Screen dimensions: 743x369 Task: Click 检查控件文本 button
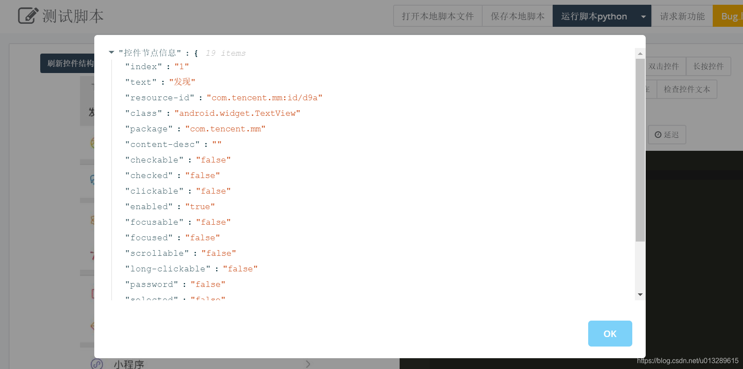pyautogui.click(x=687, y=89)
